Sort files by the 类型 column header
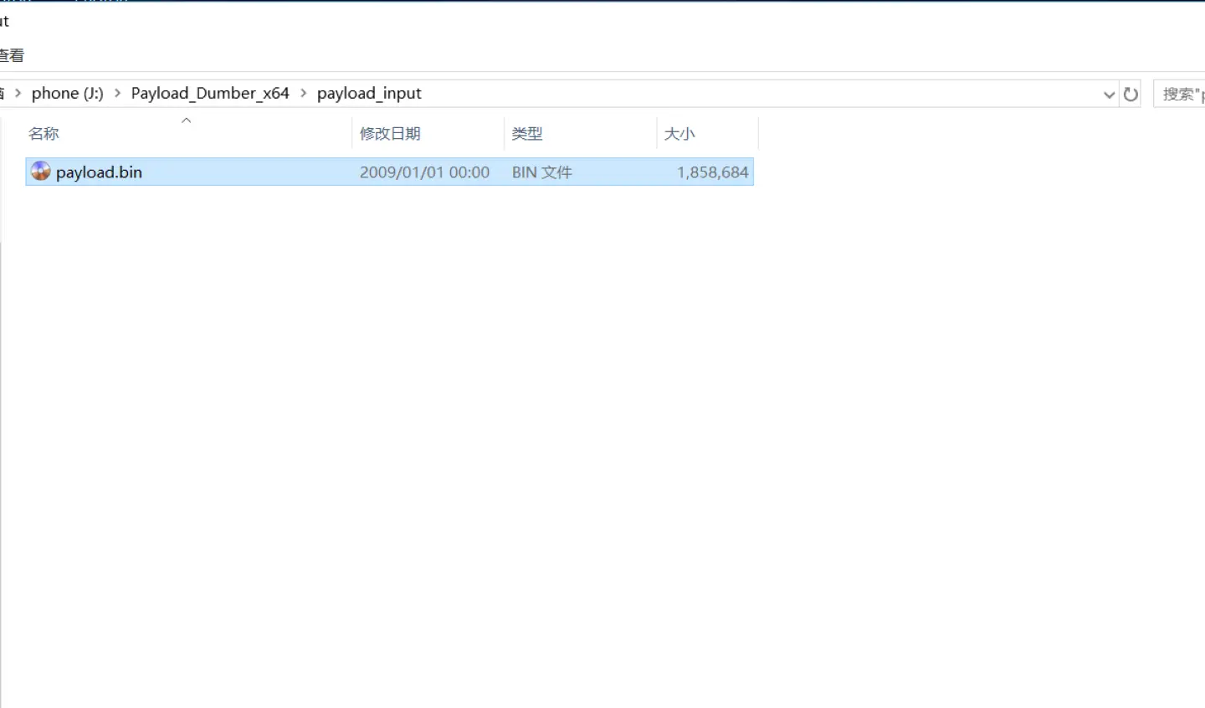 (x=527, y=134)
